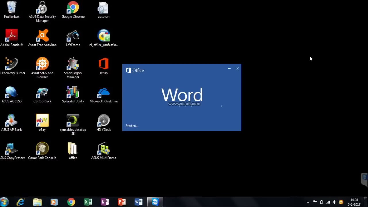The height and width of the screenshot is (207, 368).
Task: Open the office folder on desktop
Action: (x=73, y=151)
